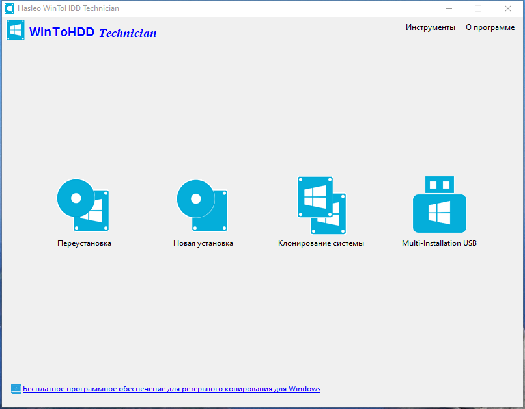Viewport: 525px width, 409px height.
Task: Open the Инструменты menu
Action: tap(431, 27)
